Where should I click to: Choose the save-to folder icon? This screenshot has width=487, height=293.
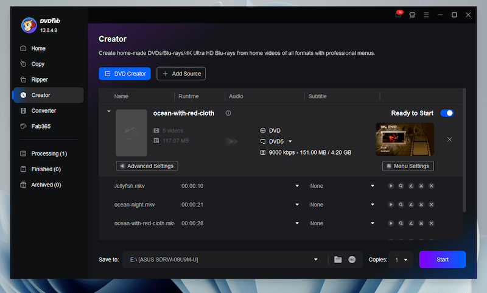pos(338,259)
